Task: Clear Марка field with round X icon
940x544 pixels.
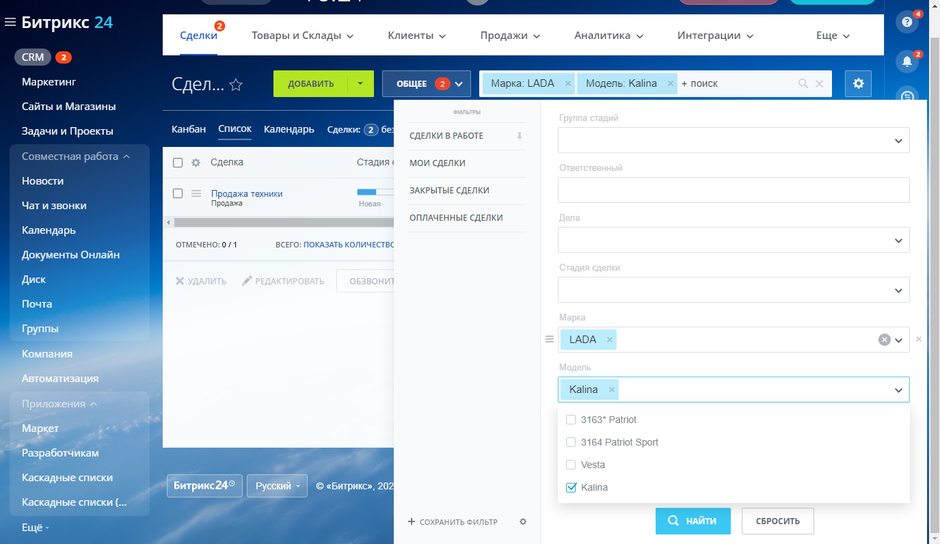Action: tap(885, 340)
